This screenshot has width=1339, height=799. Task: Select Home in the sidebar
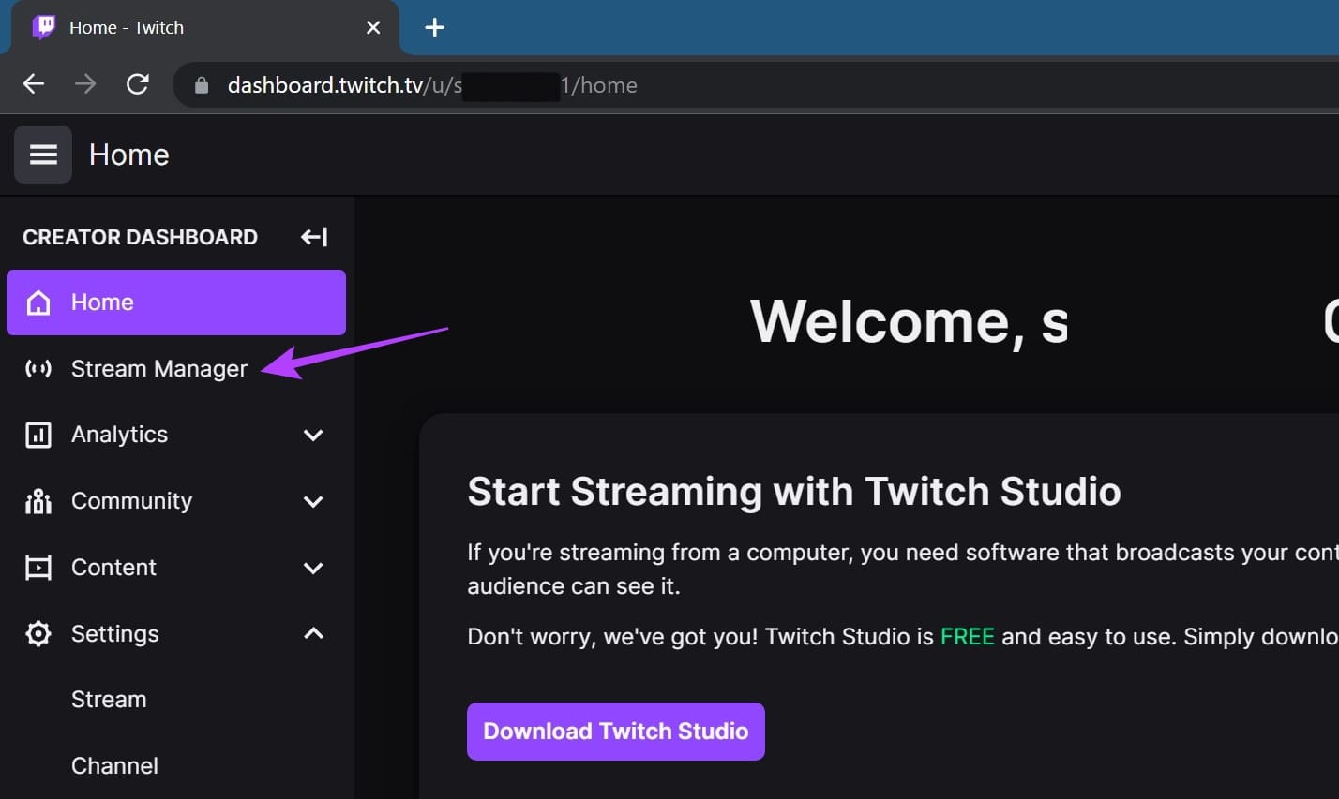coord(176,303)
